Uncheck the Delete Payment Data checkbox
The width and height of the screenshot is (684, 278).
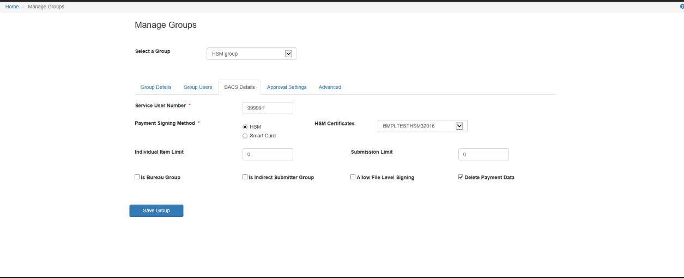point(461,177)
